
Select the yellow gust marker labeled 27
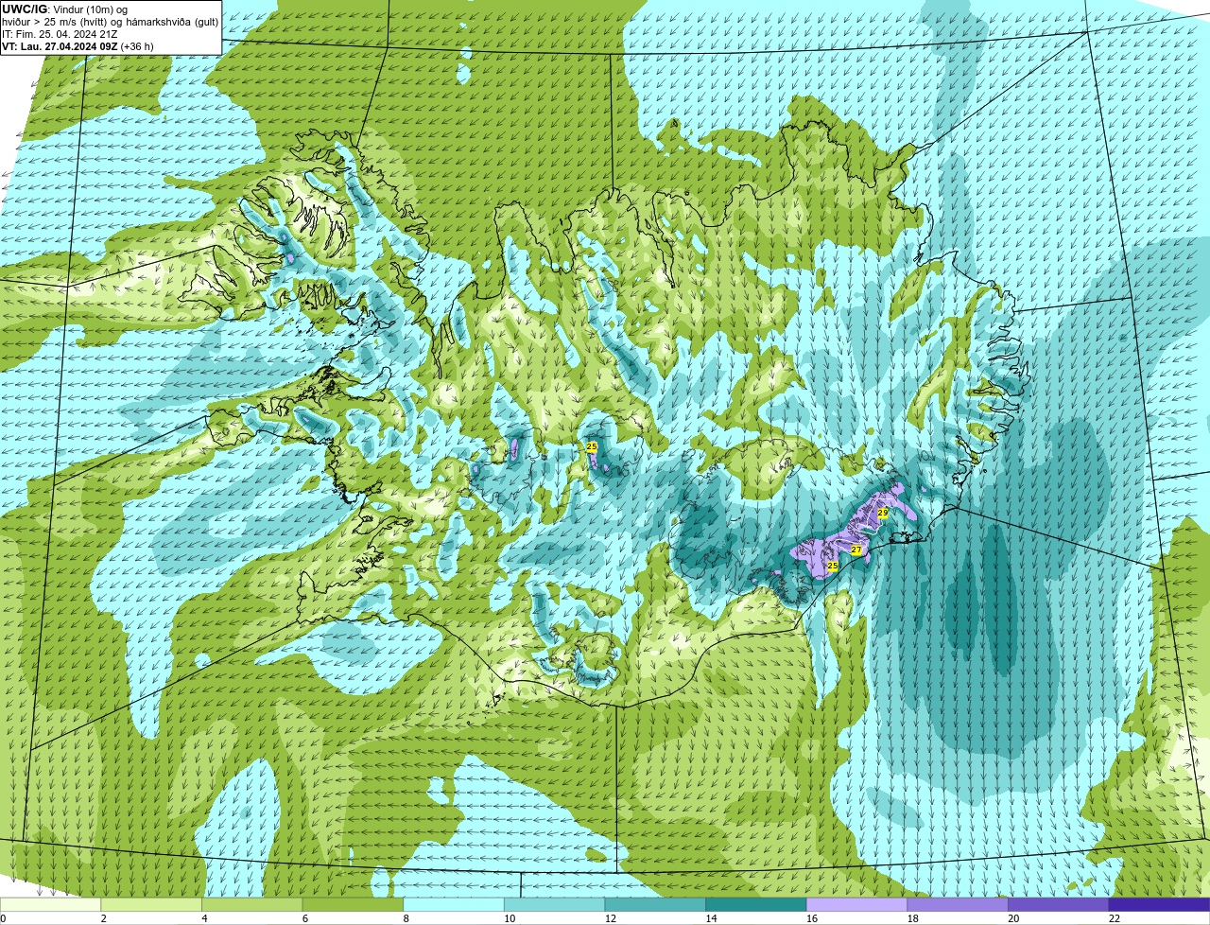tap(856, 550)
